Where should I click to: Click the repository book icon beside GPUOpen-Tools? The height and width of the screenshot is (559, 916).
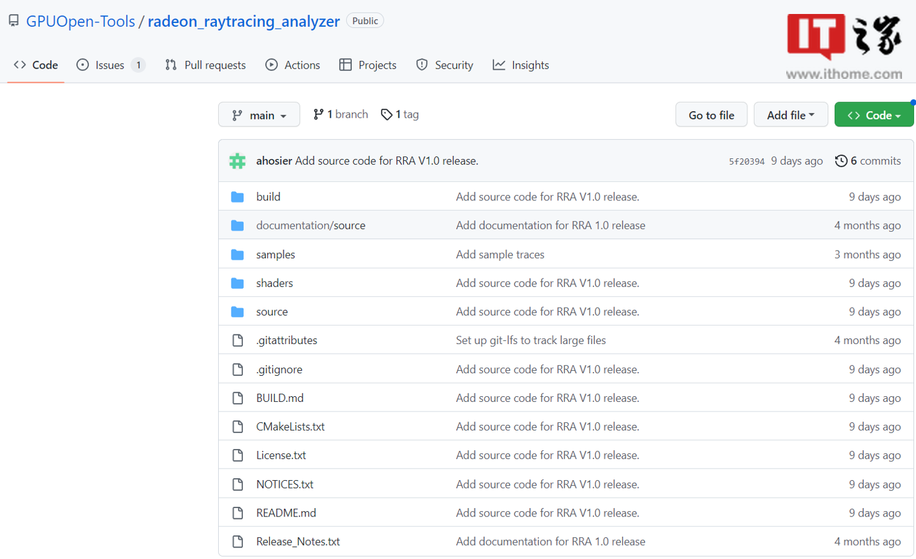tap(13, 21)
